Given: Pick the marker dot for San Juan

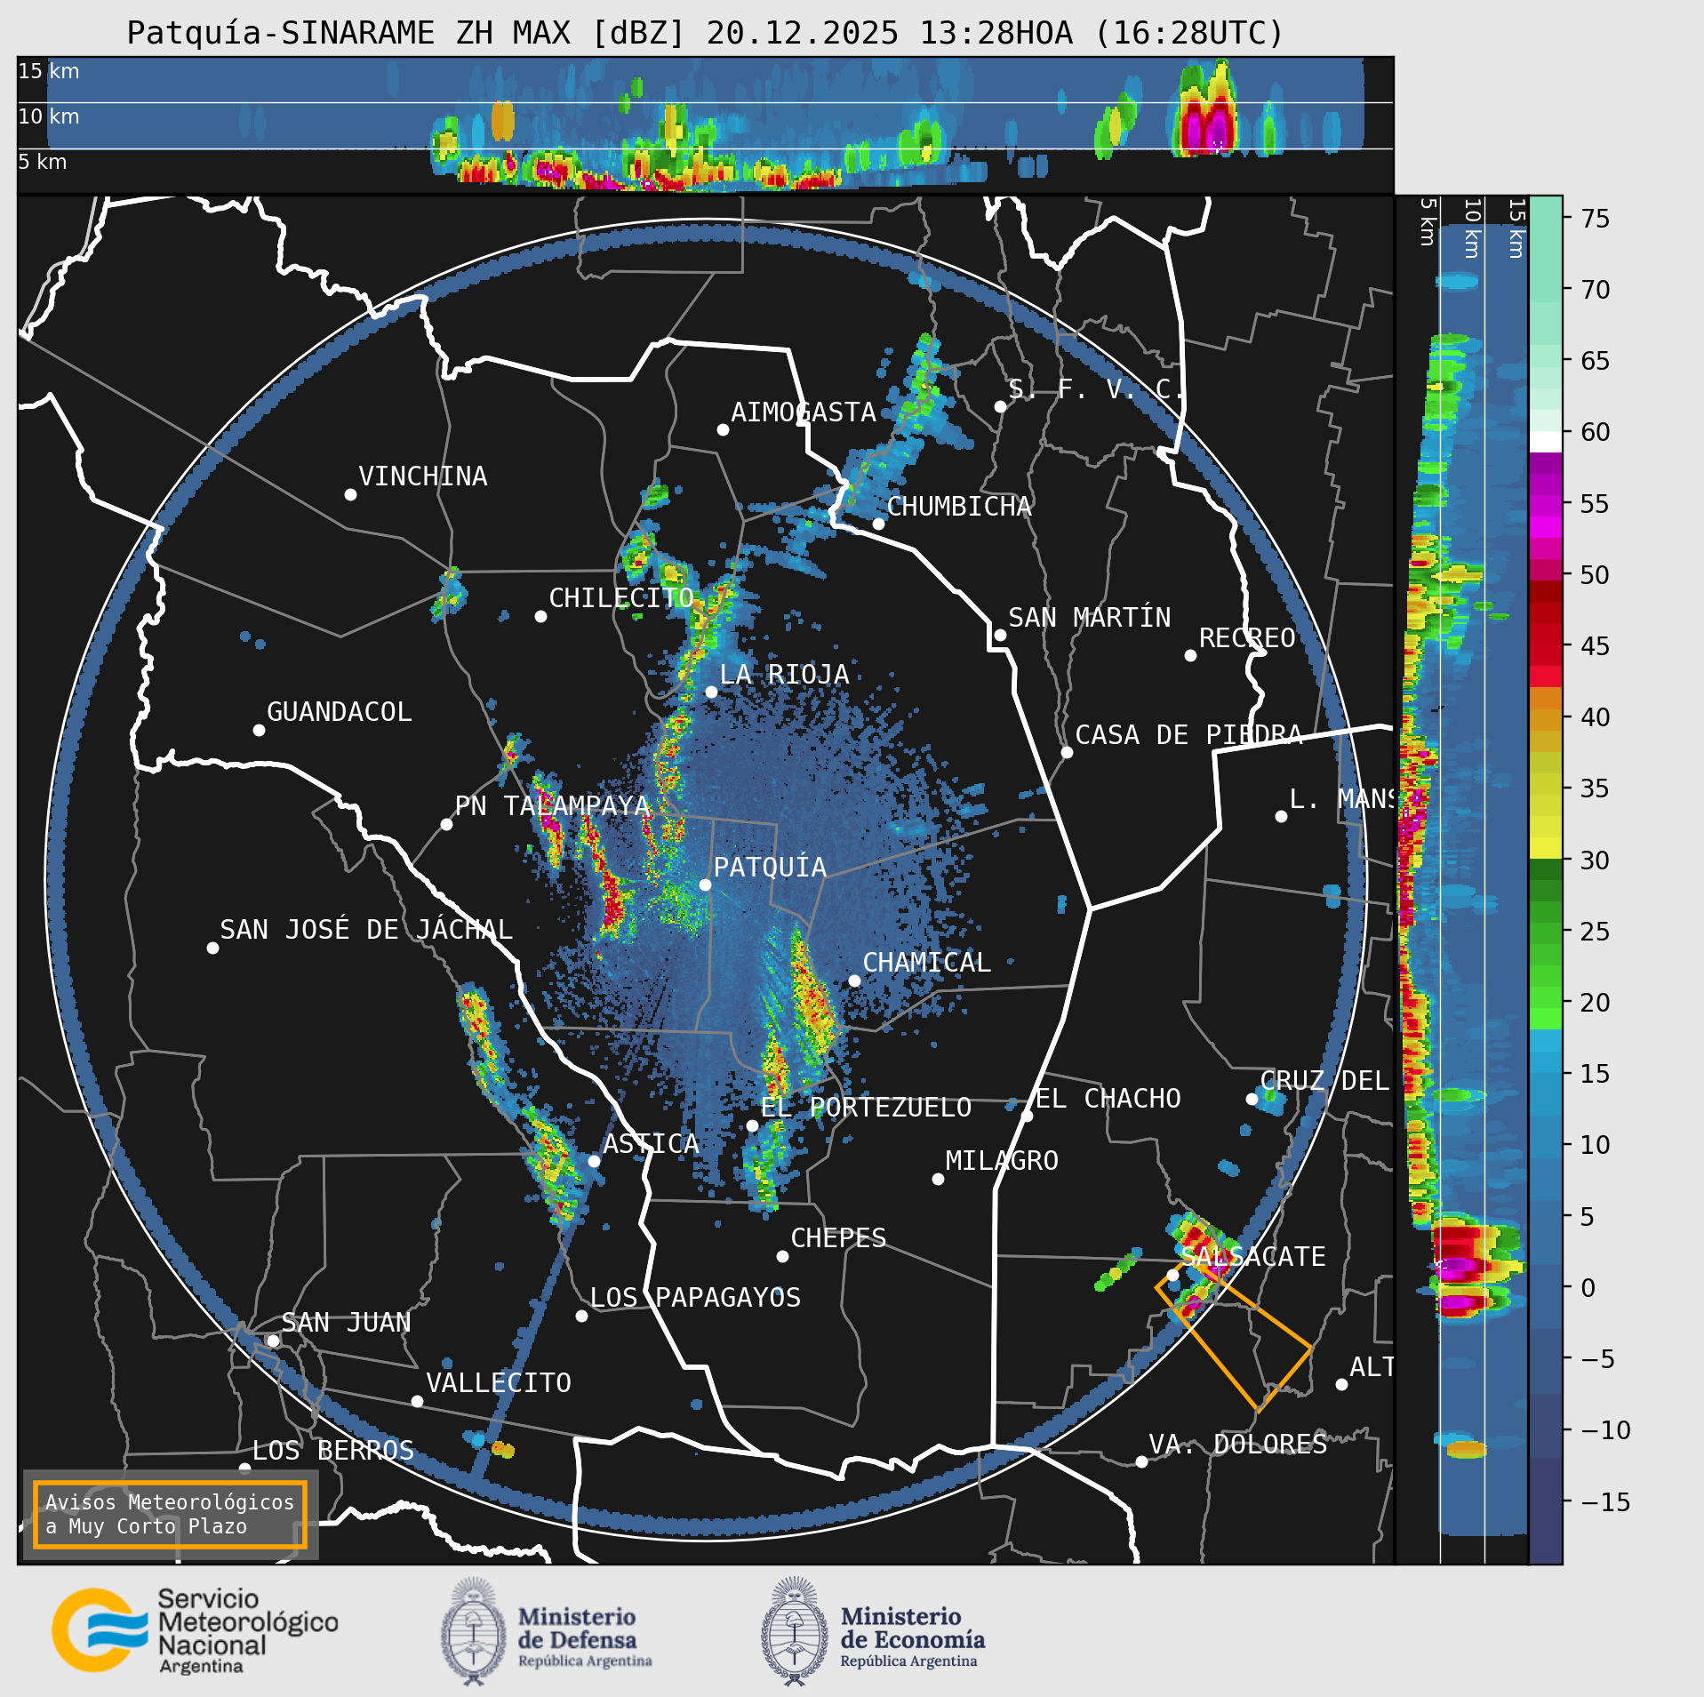Looking at the screenshot, I should (273, 1341).
